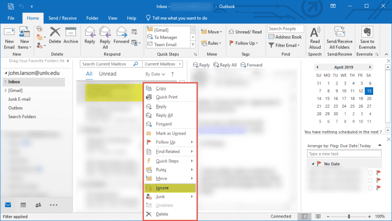Open the People view icon in navigation bar
The height and width of the screenshot is (221, 392).
coord(38,205)
